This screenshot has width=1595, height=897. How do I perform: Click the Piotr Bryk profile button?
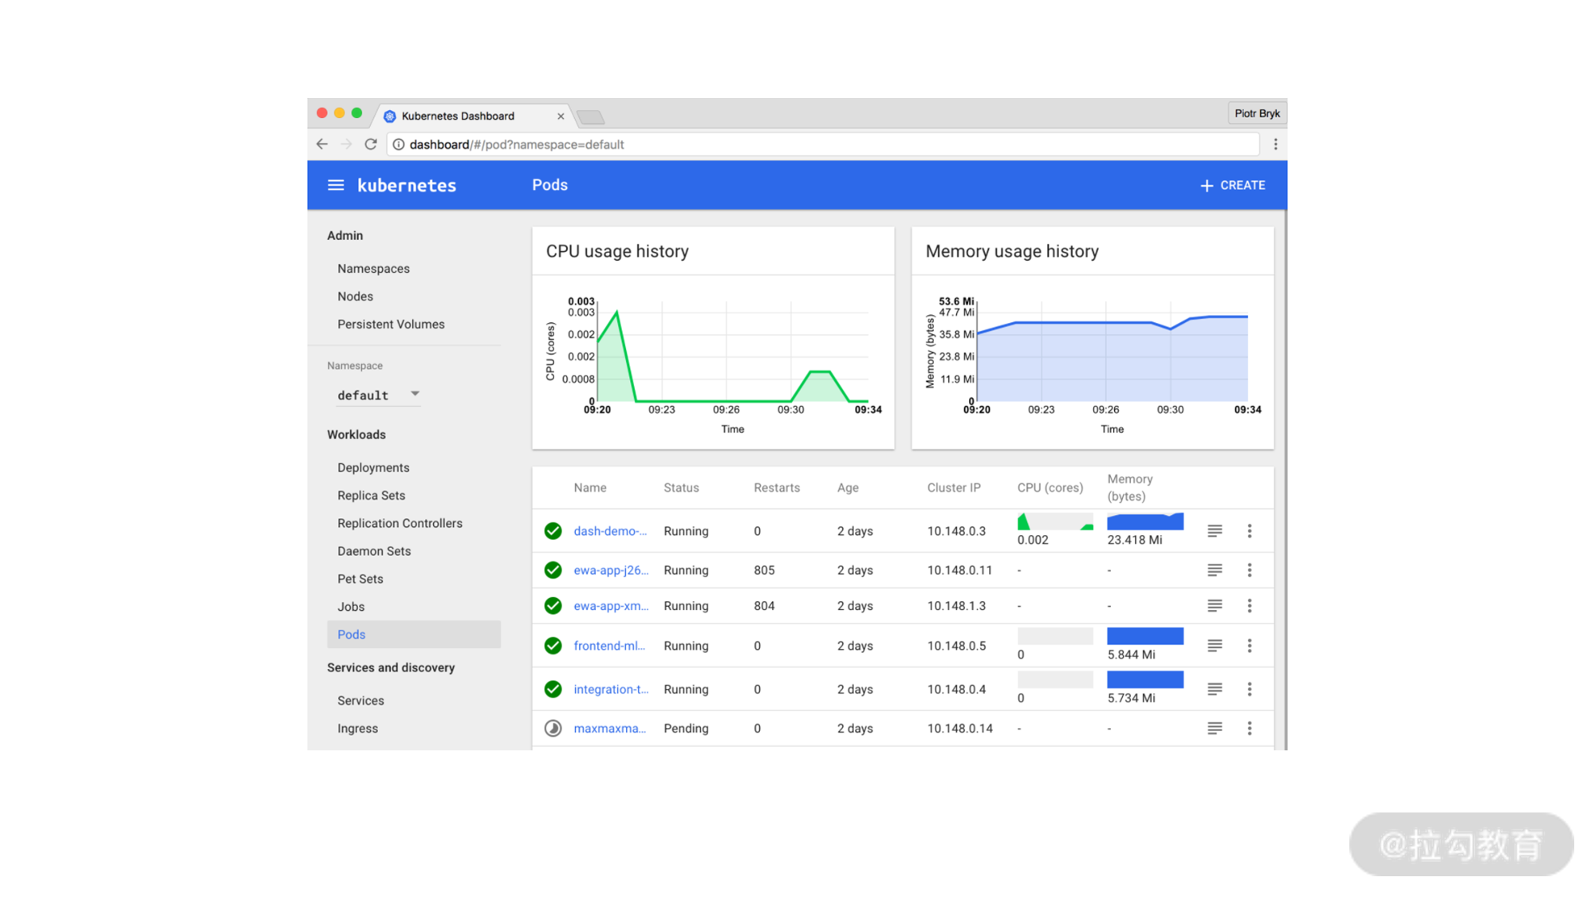click(1257, 113)
